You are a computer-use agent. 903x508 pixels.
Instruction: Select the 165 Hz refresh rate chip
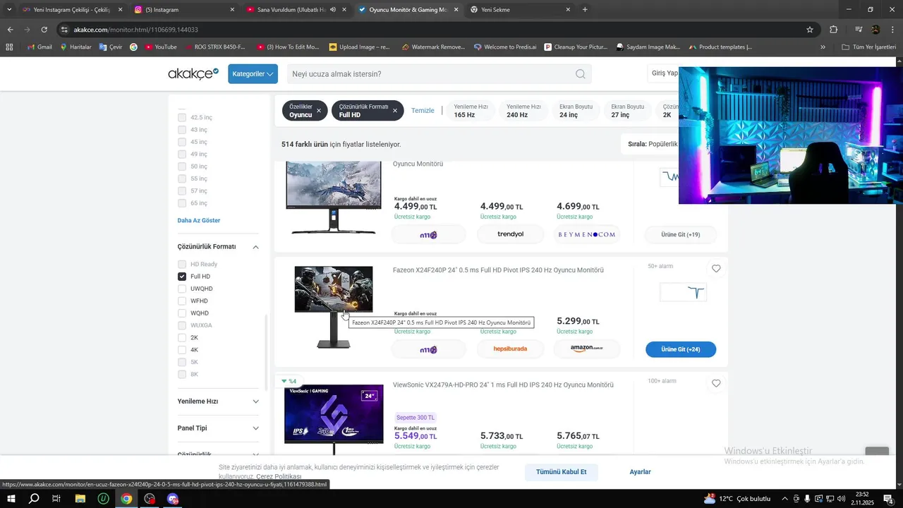click(x=471, y=111)
